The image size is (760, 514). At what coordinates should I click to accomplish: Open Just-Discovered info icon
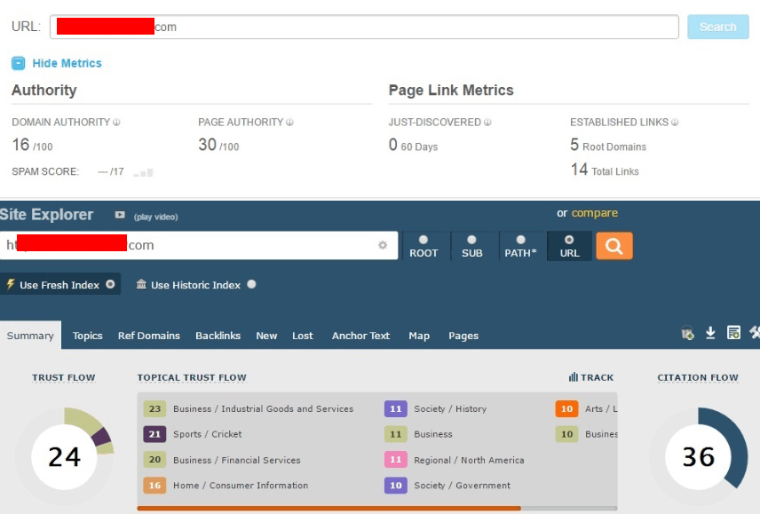487,123
